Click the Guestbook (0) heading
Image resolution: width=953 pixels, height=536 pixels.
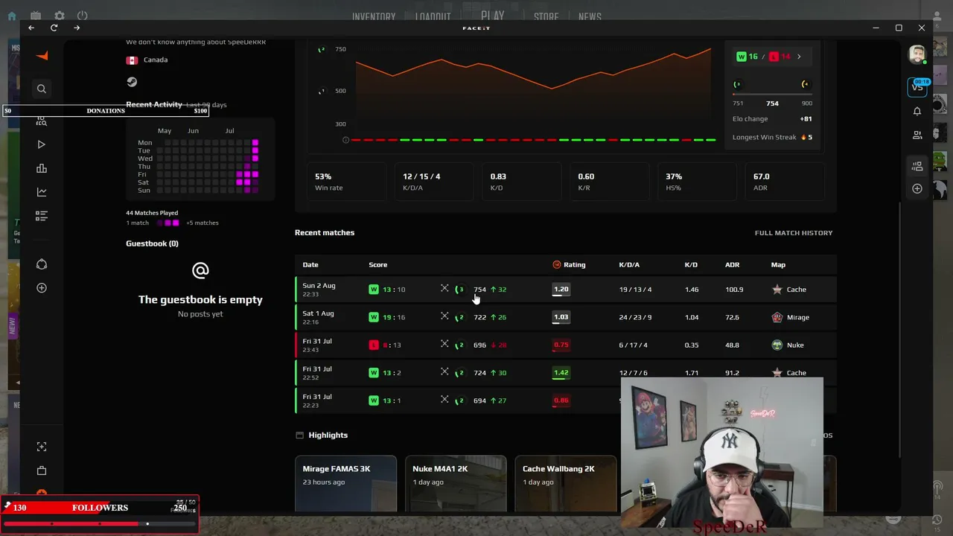152,243
